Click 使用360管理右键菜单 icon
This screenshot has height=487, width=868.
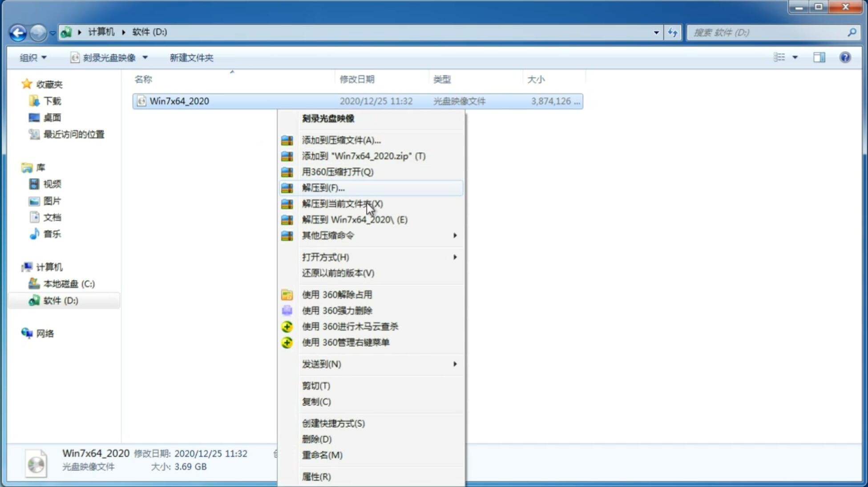pyautogui.click(x=288, y=342)
